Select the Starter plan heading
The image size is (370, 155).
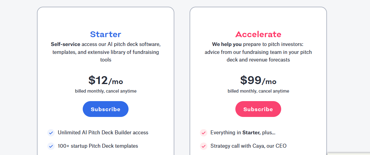coord(106,34)
